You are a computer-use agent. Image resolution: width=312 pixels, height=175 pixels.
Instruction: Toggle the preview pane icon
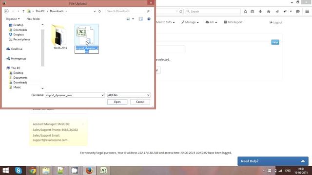141,19
